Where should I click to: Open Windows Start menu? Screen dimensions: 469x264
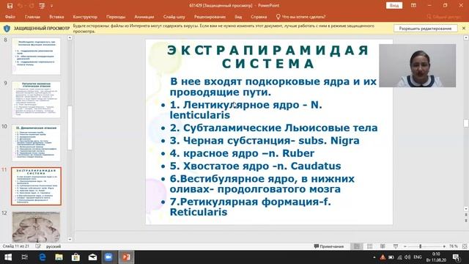[x=8, y=257]
